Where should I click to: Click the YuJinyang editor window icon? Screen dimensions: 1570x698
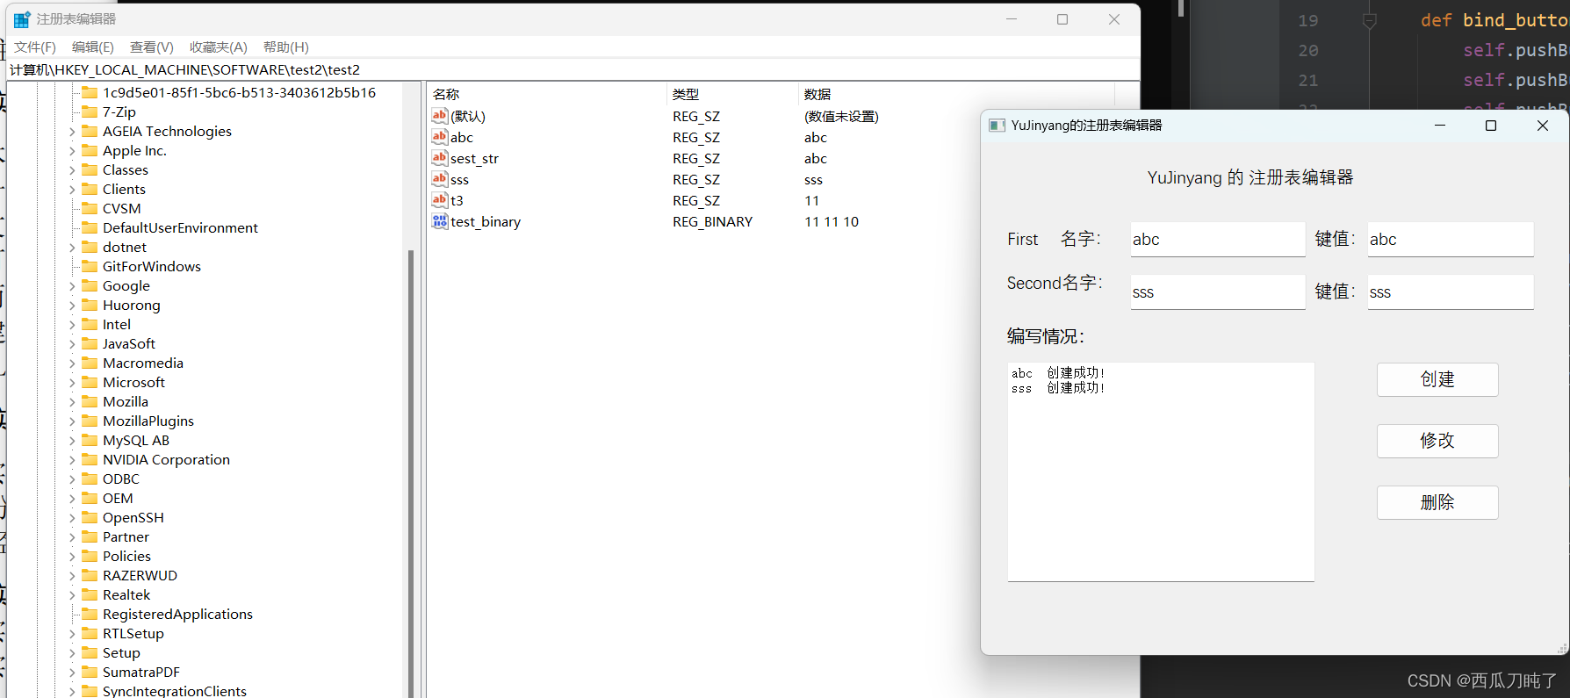click(997, 126)
